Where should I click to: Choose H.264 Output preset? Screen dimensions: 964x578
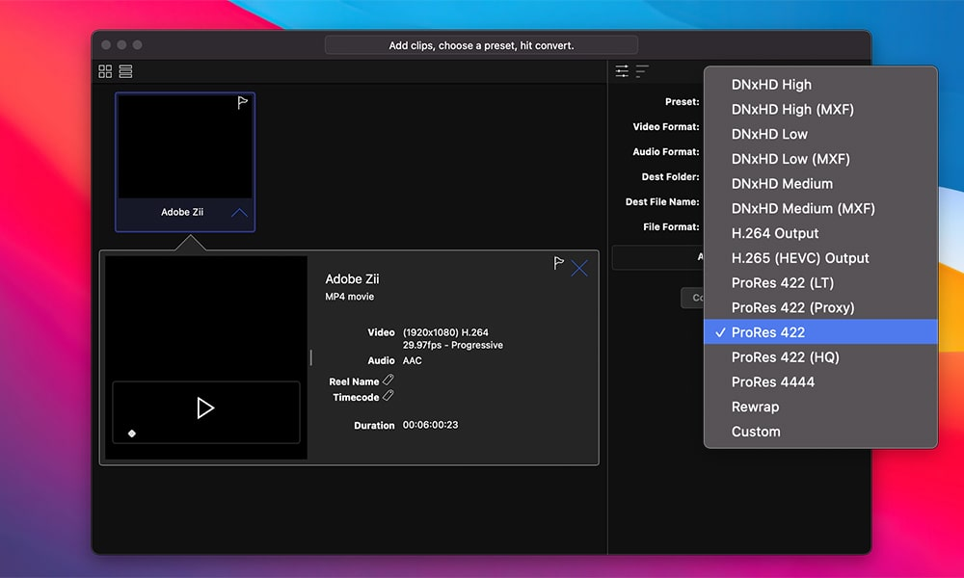[x=775, y=233]
